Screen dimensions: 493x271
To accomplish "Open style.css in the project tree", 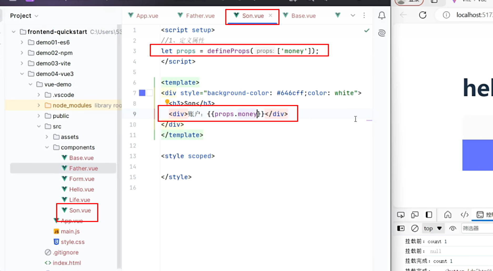I will tap(69, 242).
